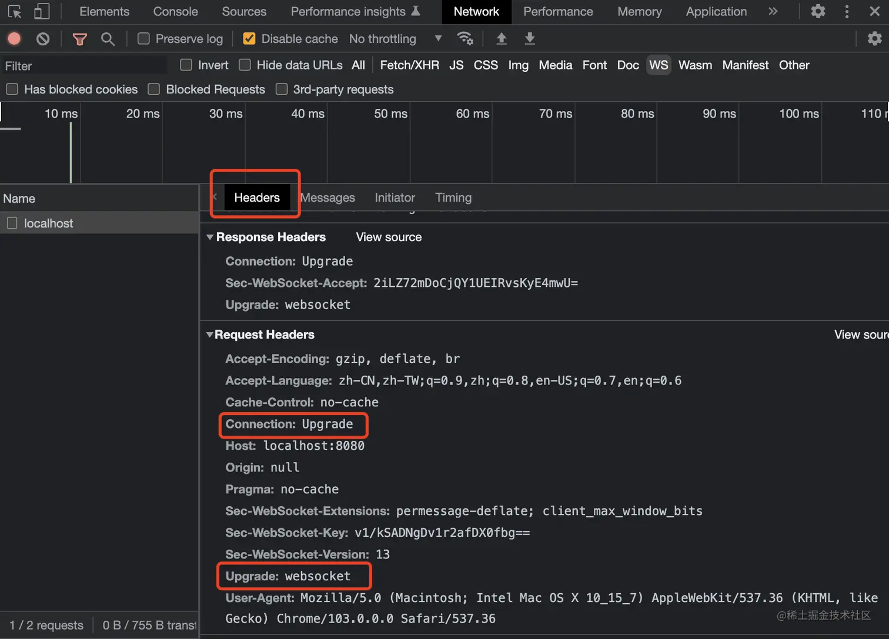Click View source for Request Headers
Image resolution: width=889 pixels, height=639 pixels.
[861, 334]
